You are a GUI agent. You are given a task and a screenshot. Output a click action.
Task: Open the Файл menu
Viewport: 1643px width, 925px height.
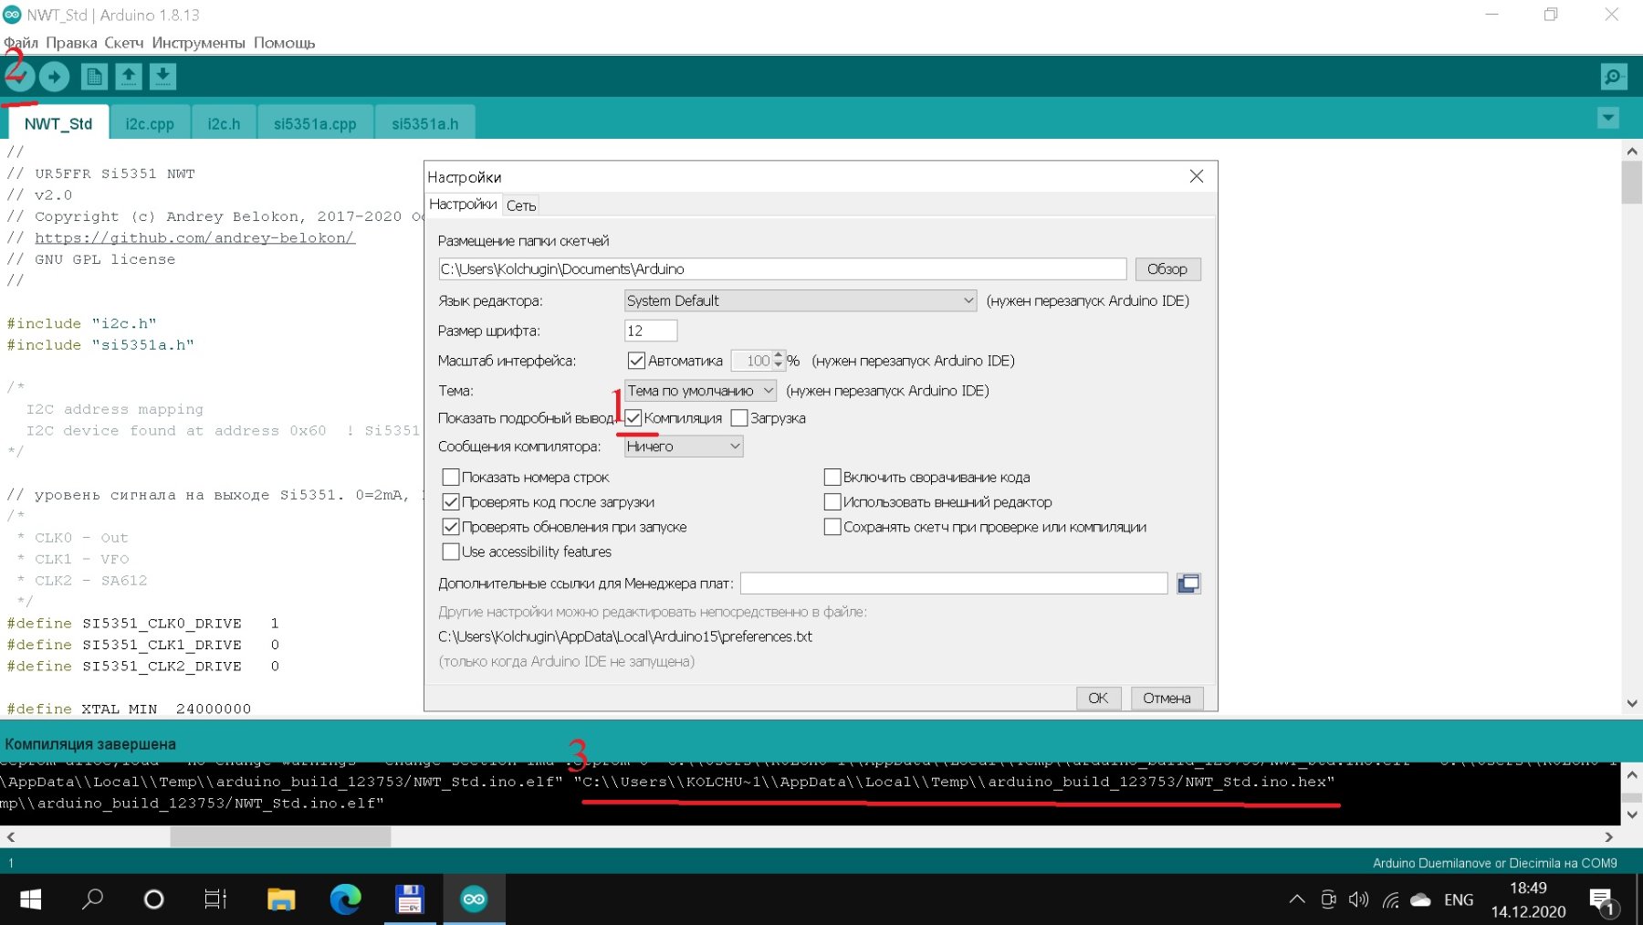(21, 43)
